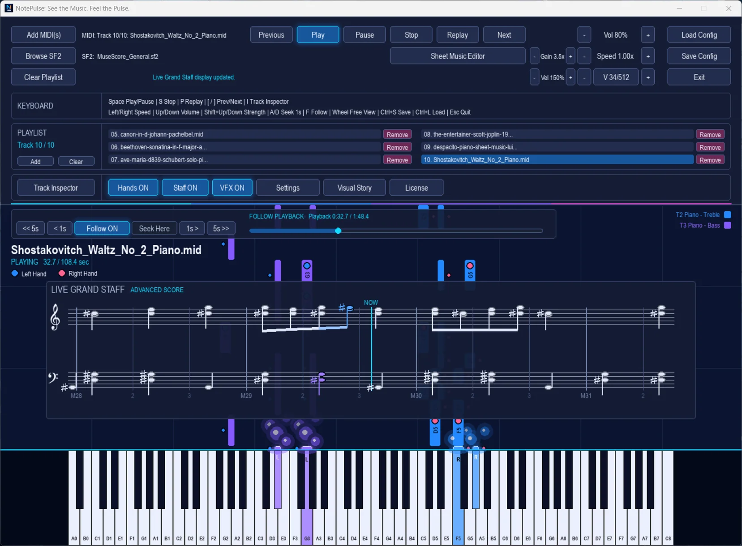
Task: Open Track Inspector
Action: (x=56, y=188)
